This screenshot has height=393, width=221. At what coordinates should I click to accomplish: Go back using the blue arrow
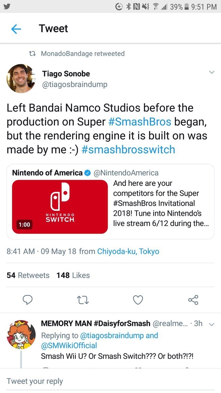click(x=16, y=28)
